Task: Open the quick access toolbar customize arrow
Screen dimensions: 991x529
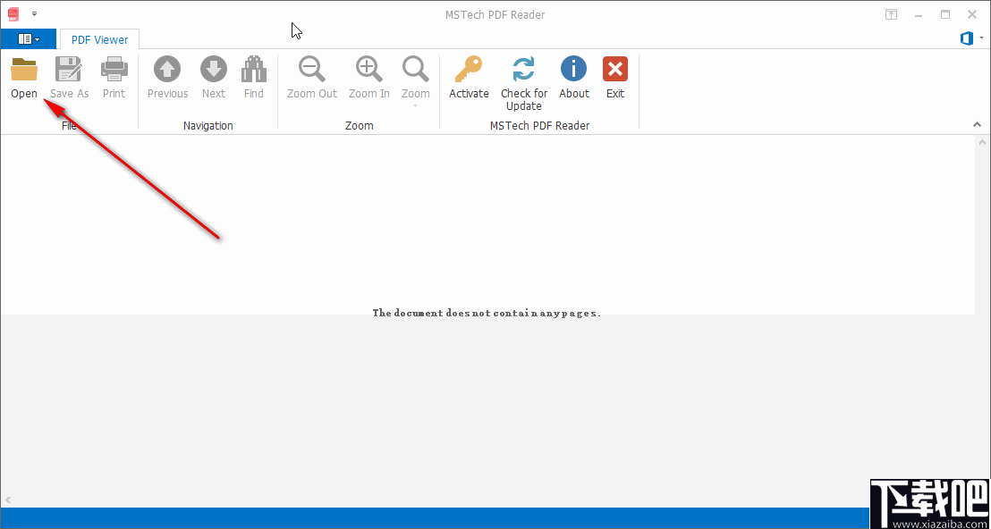Action: pyautogui.click(x=34, y=13)
